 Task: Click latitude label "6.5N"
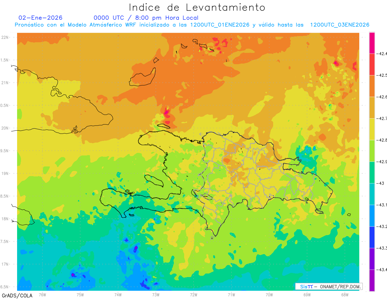coord(5,287)
